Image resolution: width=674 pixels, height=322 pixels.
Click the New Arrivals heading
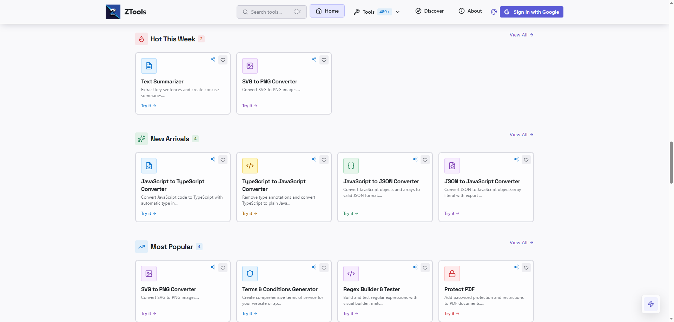click(170, 139)
